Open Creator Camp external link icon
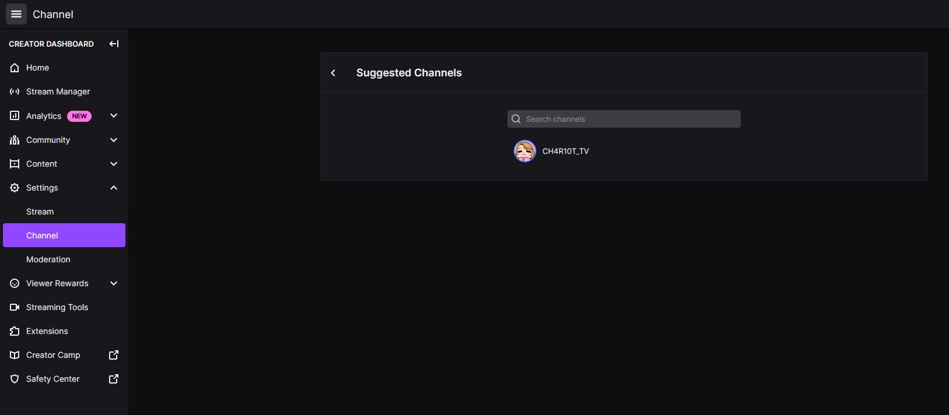Viewport: 949px width, 415px height. pyautogui.click(x=114, y=355)
